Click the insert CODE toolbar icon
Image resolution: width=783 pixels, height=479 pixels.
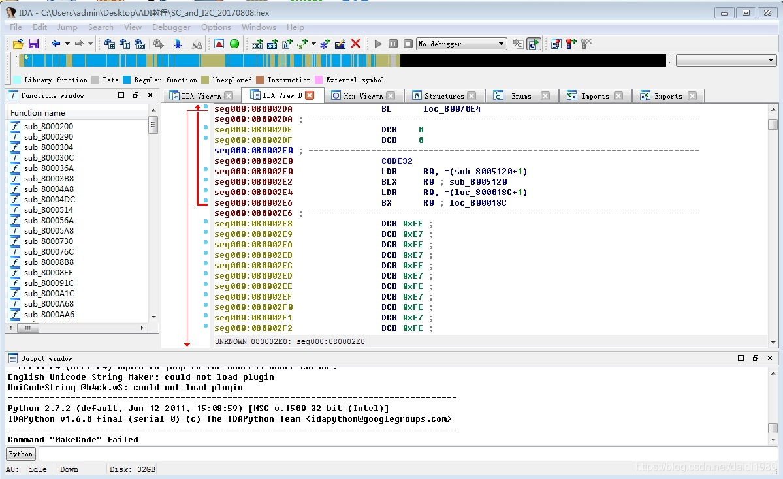click(x=257, y=44)
